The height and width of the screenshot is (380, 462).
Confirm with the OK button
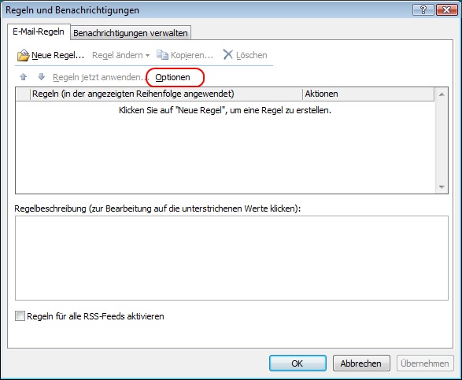(298, 363)
